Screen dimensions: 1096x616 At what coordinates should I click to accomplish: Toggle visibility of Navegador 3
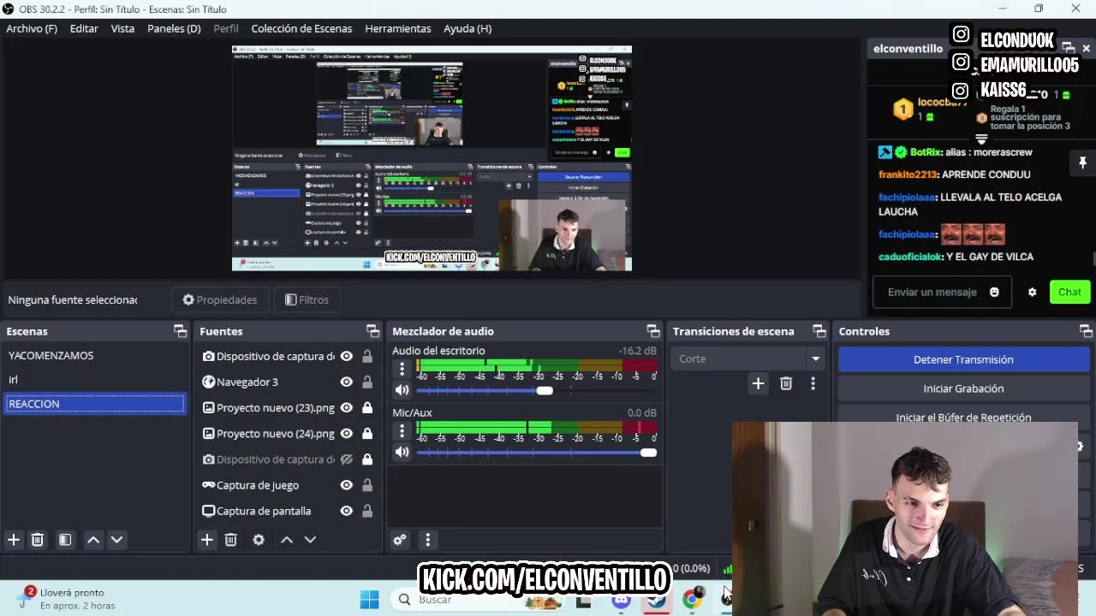click(347, 382)
